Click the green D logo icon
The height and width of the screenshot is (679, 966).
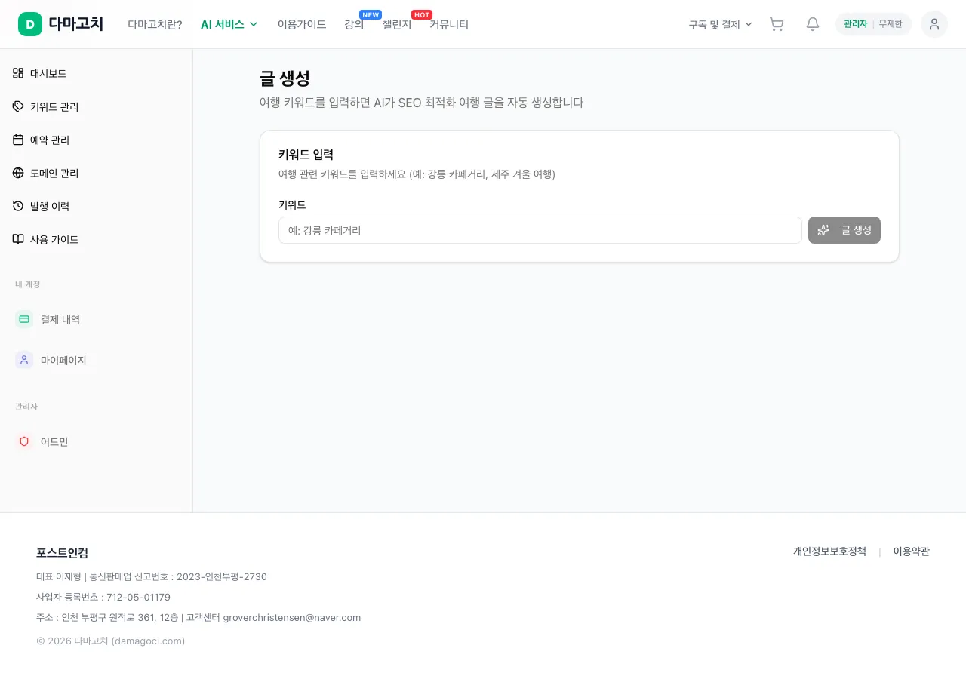tap(30, 24)
